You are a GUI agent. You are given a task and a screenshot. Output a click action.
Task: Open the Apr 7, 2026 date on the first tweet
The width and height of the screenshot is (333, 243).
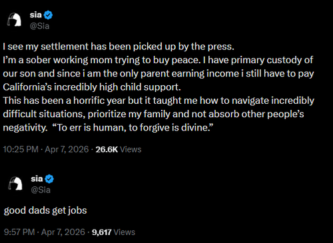pyautogui.click(x=67, y=149)
